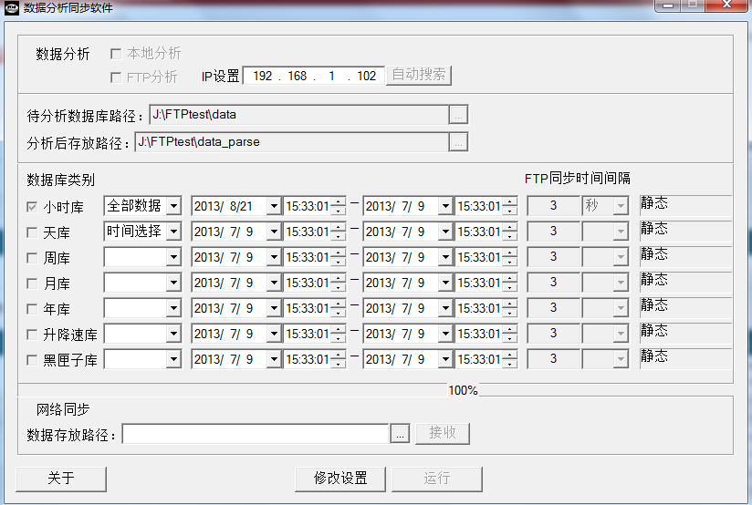Check the 升降速库 checkbox

click(32, 335)
